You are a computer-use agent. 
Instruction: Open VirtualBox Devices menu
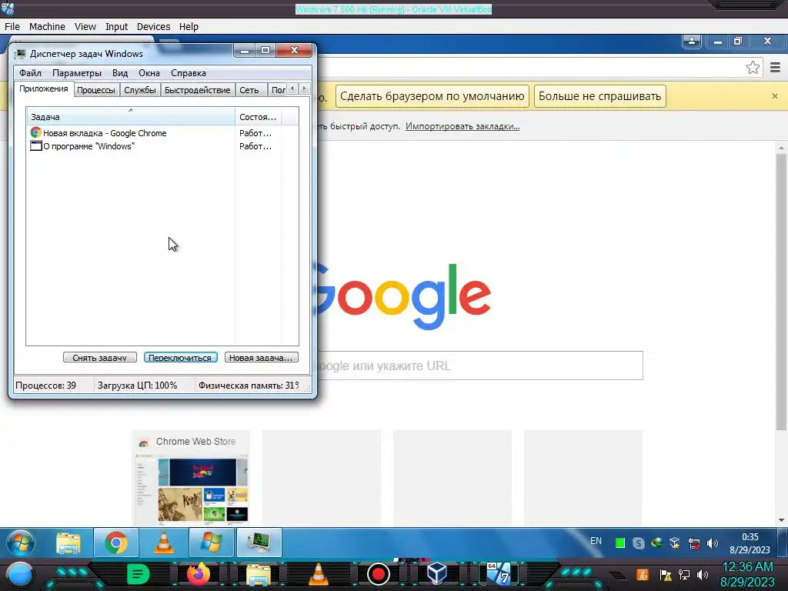pyautogui.click(x=153, y=27)
